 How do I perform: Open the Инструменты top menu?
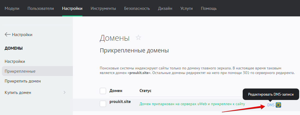(103, 8)
